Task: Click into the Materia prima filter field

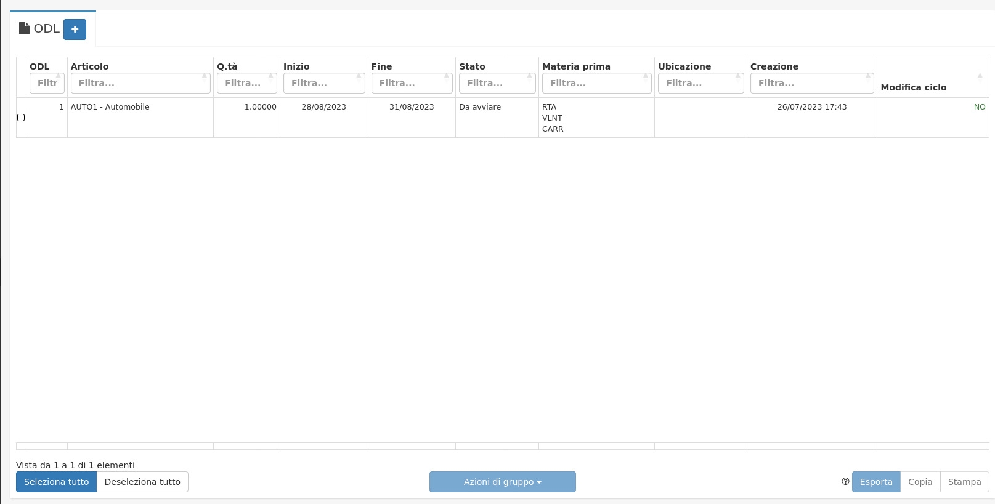Action: click(596, 83)
